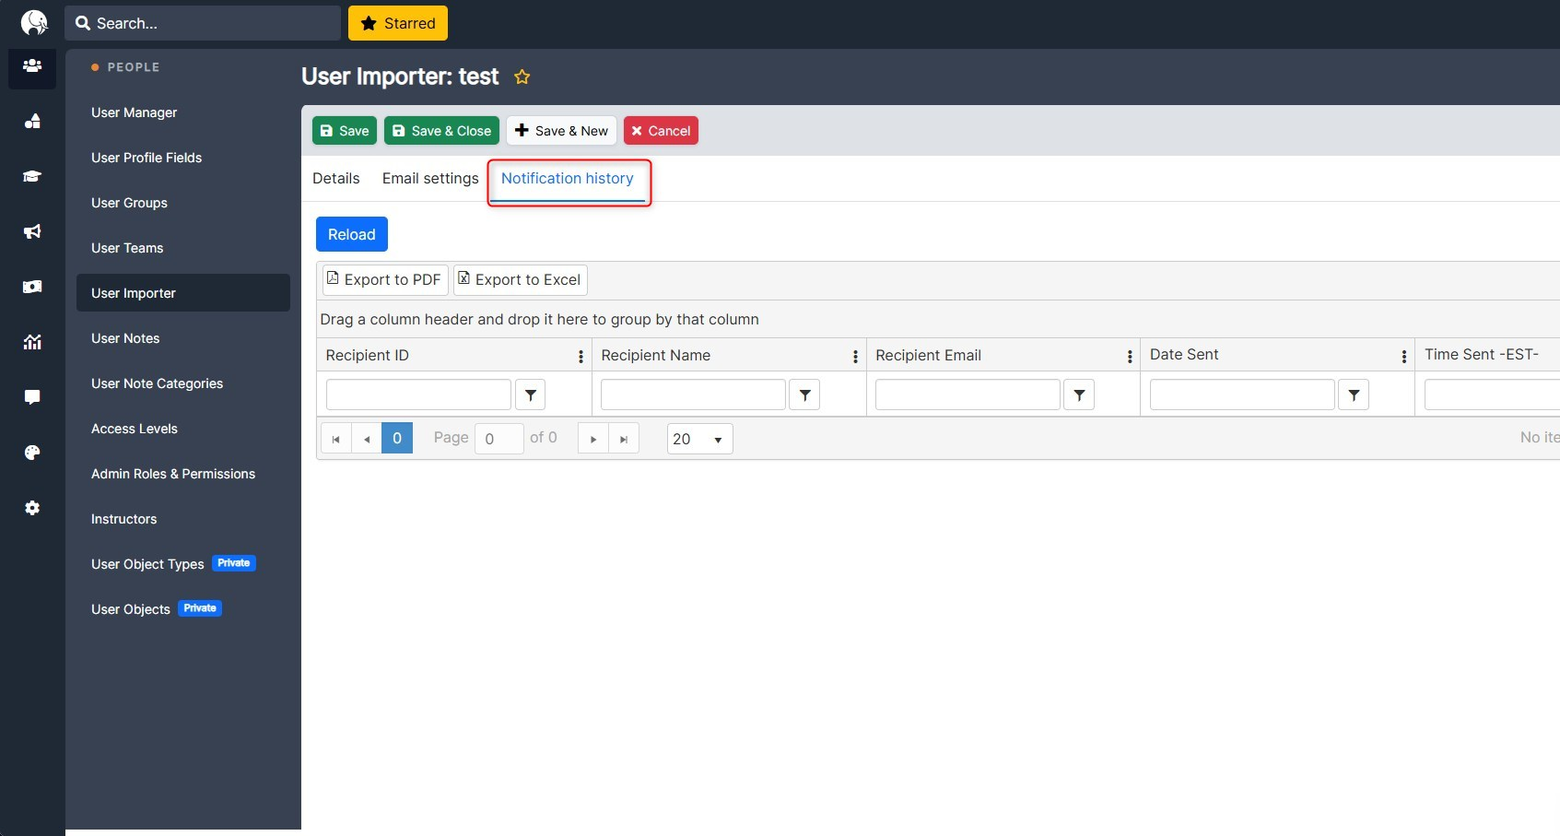Click the red Cancel button
This screenshot has height=836, width=1560.
point(661,131)
